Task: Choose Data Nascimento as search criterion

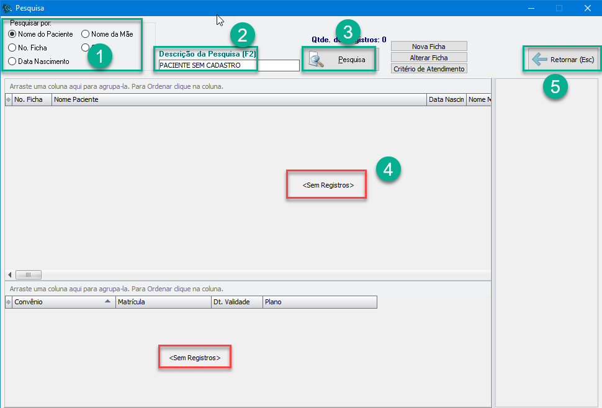Action: [x=12, y=61]
